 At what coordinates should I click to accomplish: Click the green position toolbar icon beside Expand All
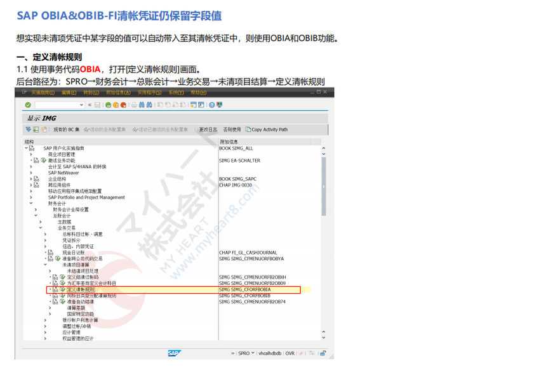coord(36,129)
